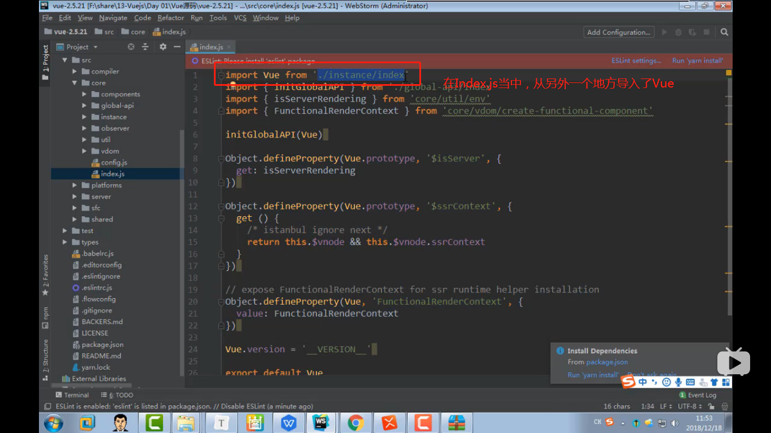The height and width of the screenshot is (433, 771).
Task: Select config.js in the project tree
Action: point(109,163)
